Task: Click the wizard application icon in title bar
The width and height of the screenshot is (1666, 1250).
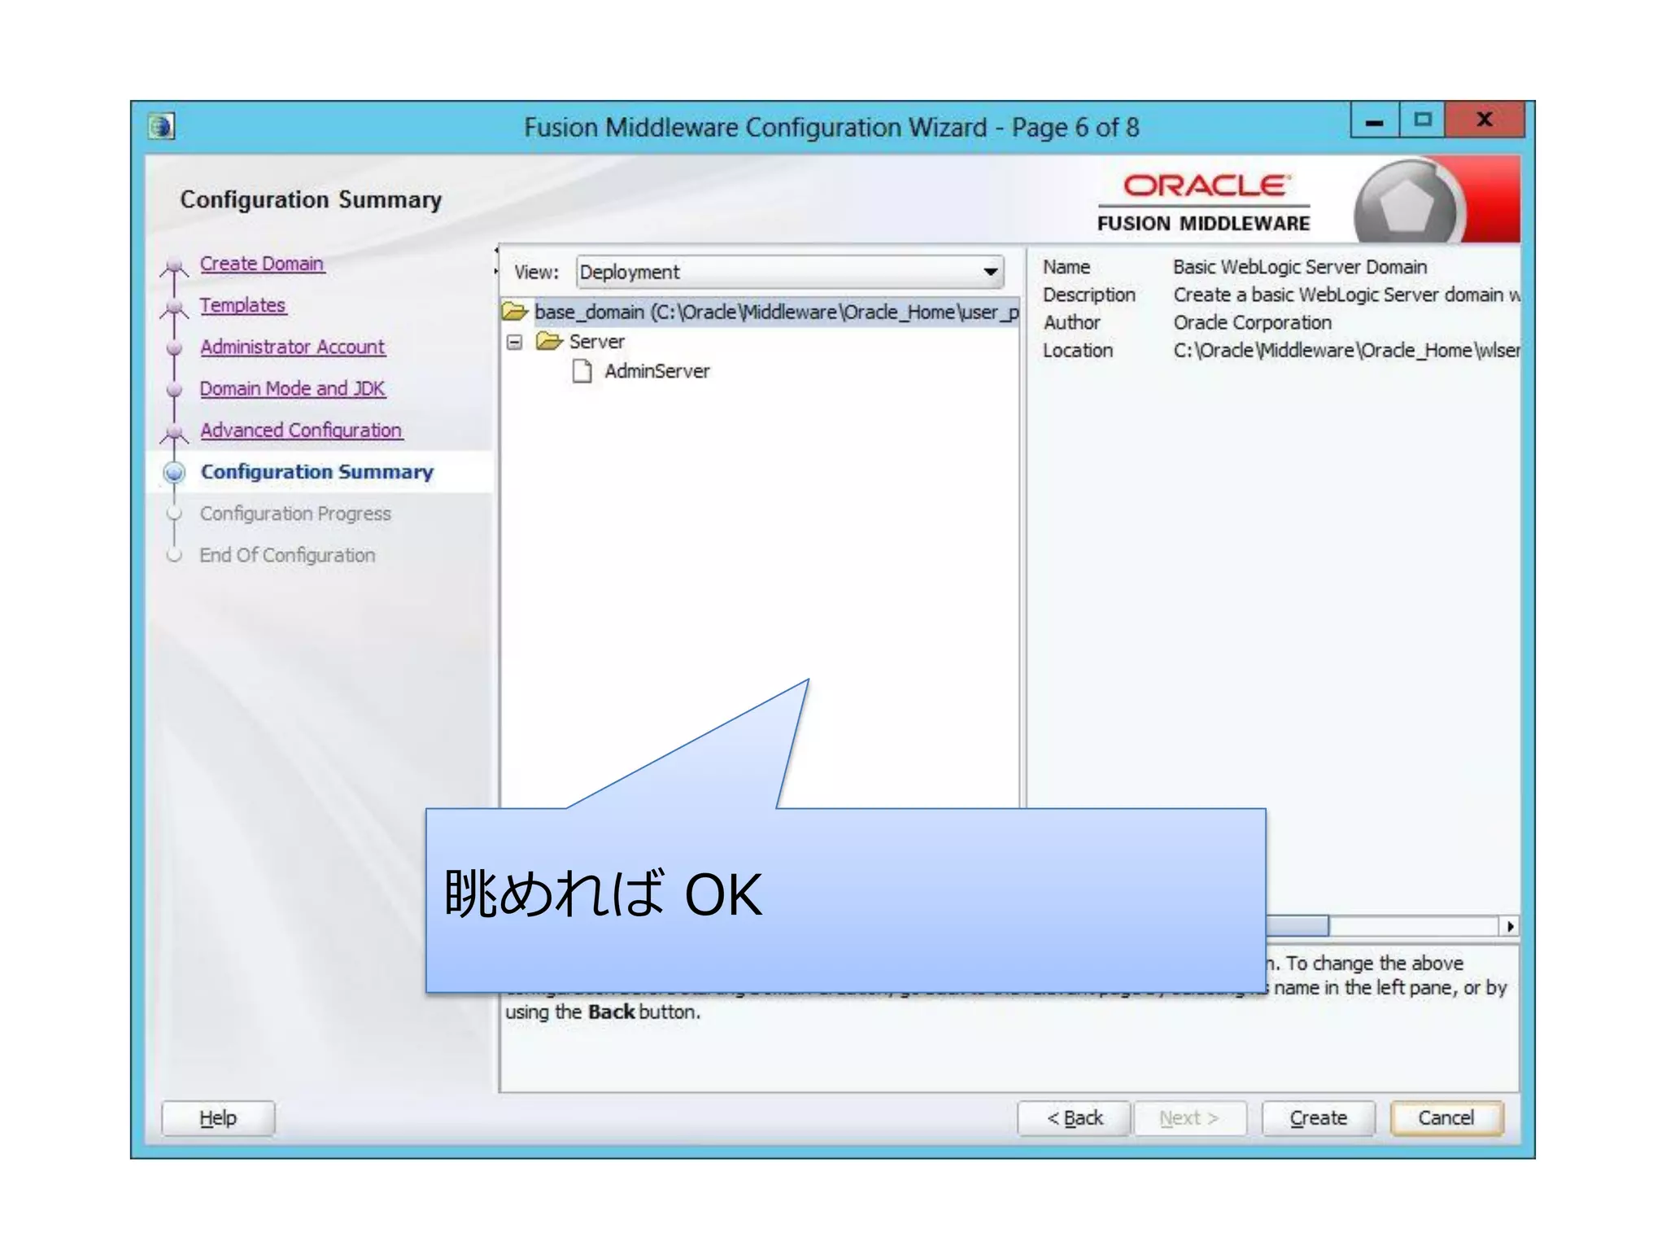Action: pos(161,127)
